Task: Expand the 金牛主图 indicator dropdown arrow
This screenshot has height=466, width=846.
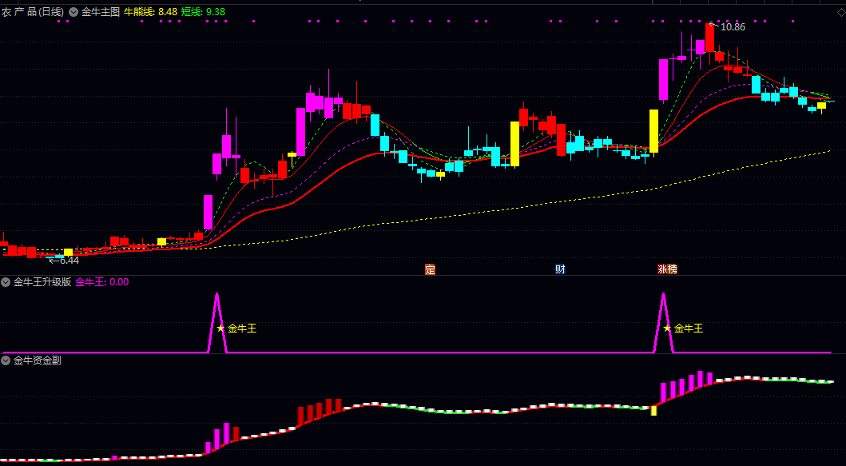Action: (73, 12)
